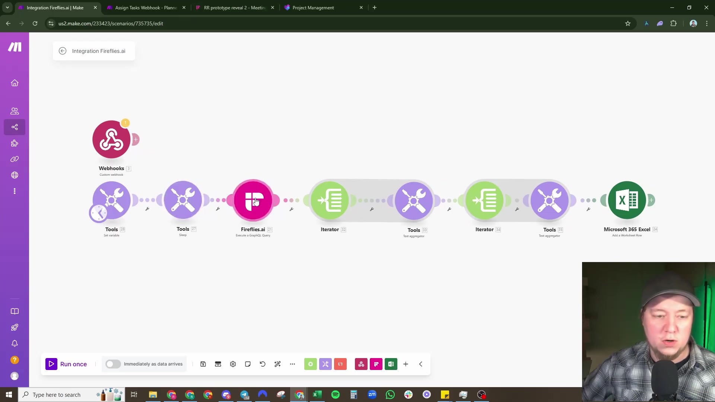
Task: Click the back arrow beside Integration Fireflies.ai
Action: [x=63, y=51]
